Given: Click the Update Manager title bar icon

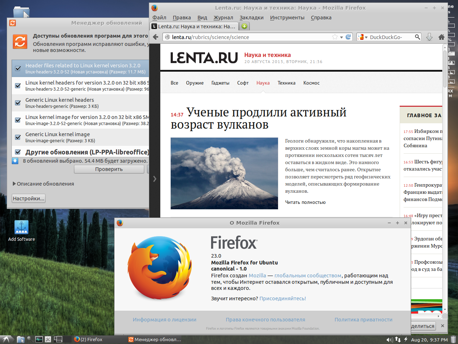Looking at the screenshot, I should click(13, 23).
